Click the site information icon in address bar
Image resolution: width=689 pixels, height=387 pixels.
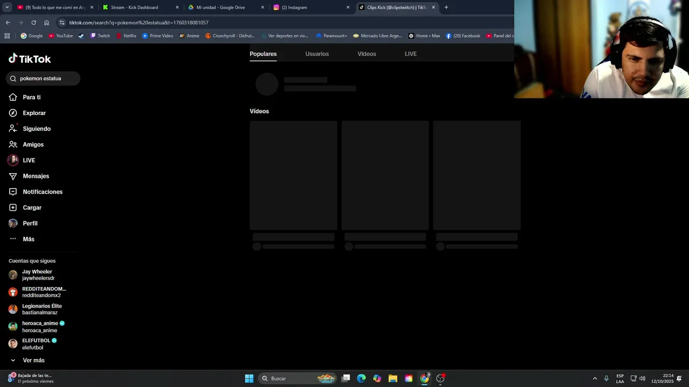tap(62, 23)
